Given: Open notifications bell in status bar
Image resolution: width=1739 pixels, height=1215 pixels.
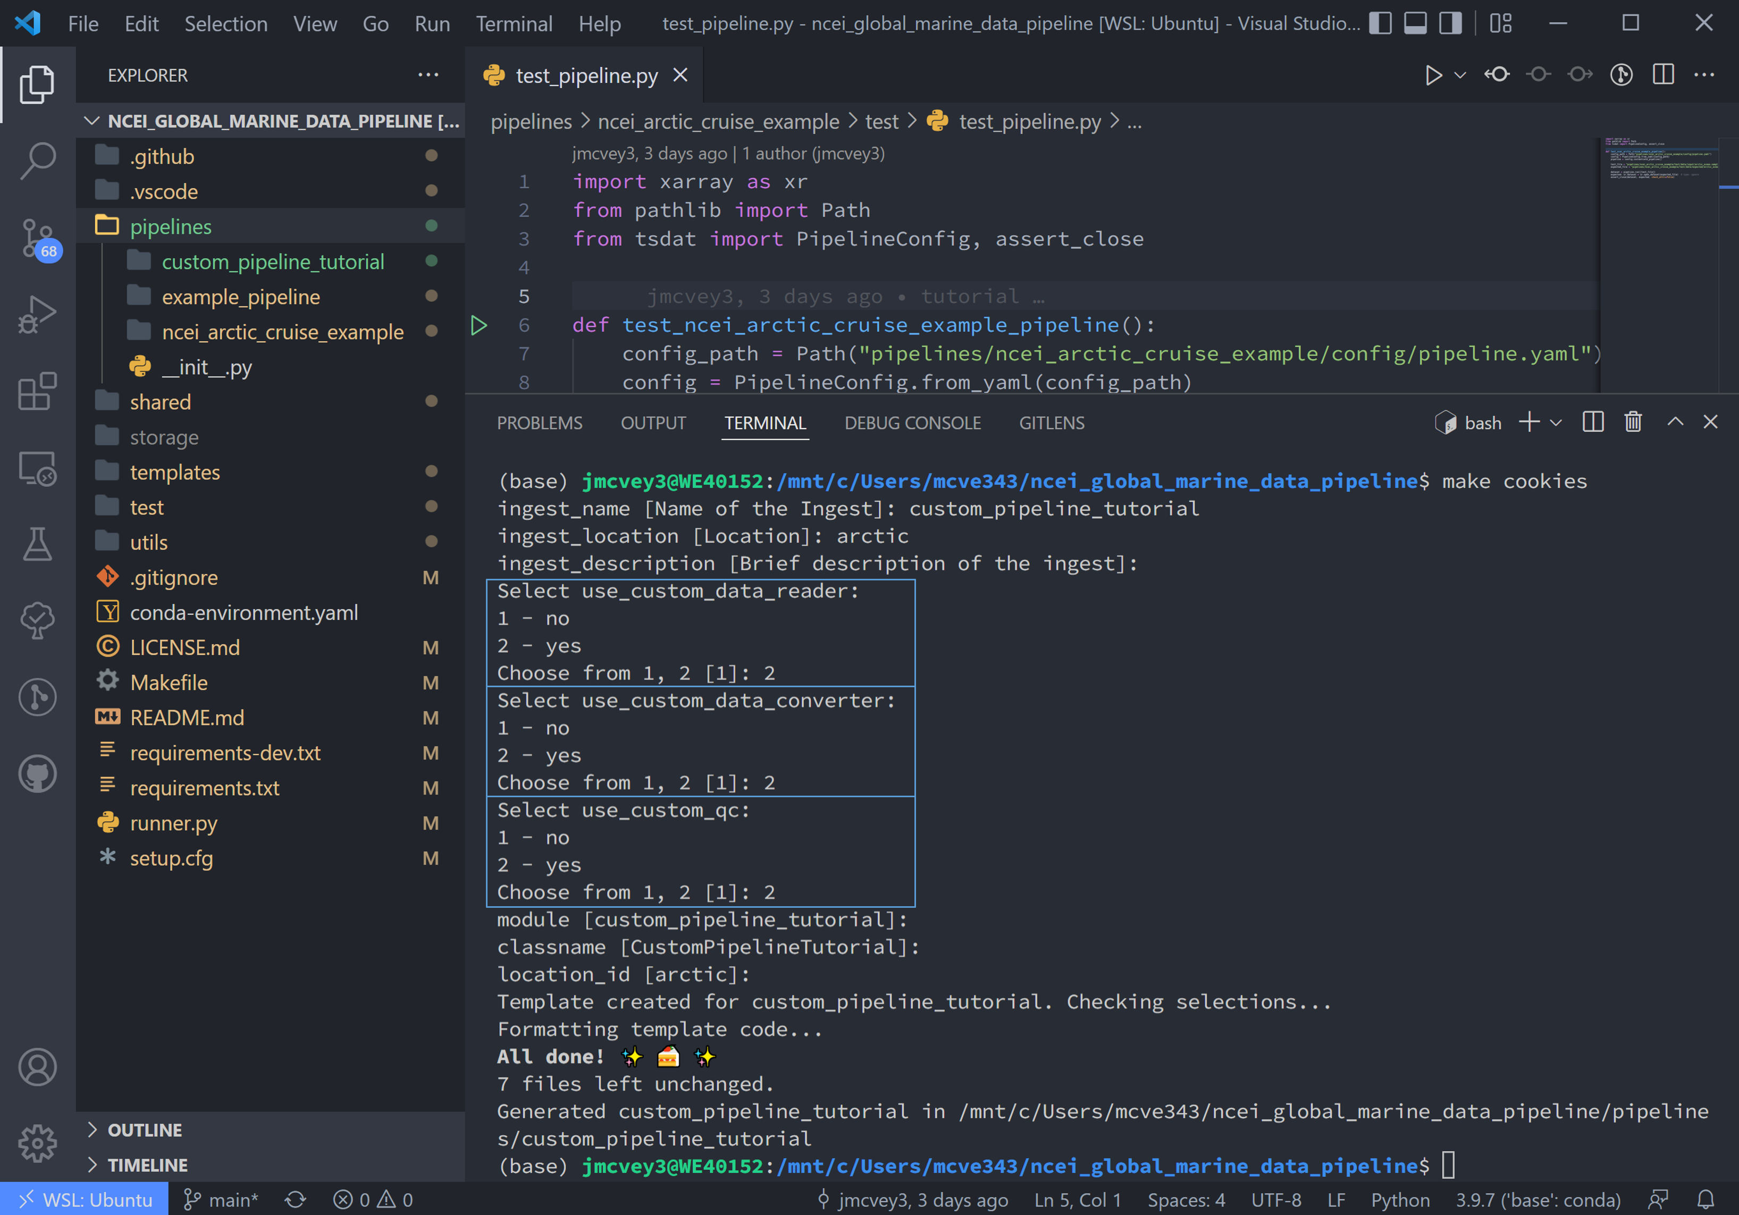Looking at the screenshot, I should click(x=1706, y=1199).
